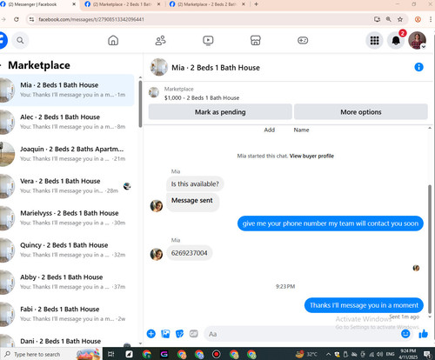Open the Facebook search icon
The image size is (435, 360).
click(x=20, y=40)
